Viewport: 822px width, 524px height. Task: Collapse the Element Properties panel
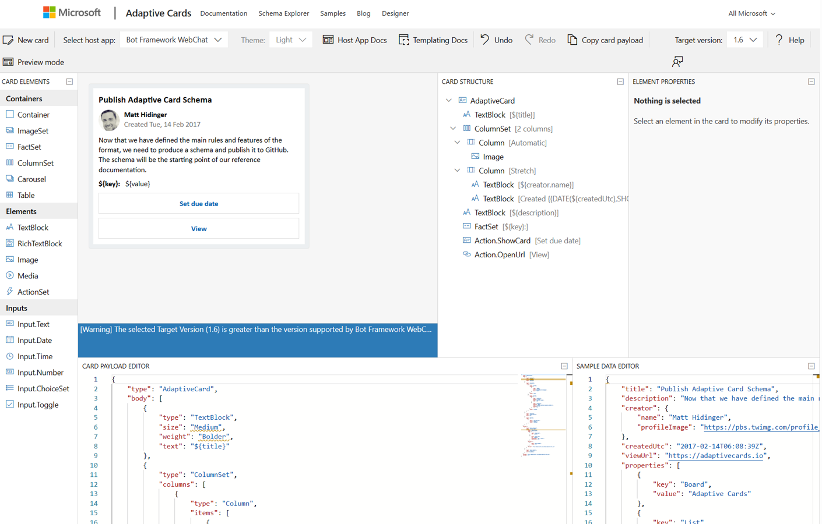[x=811, y=82]
